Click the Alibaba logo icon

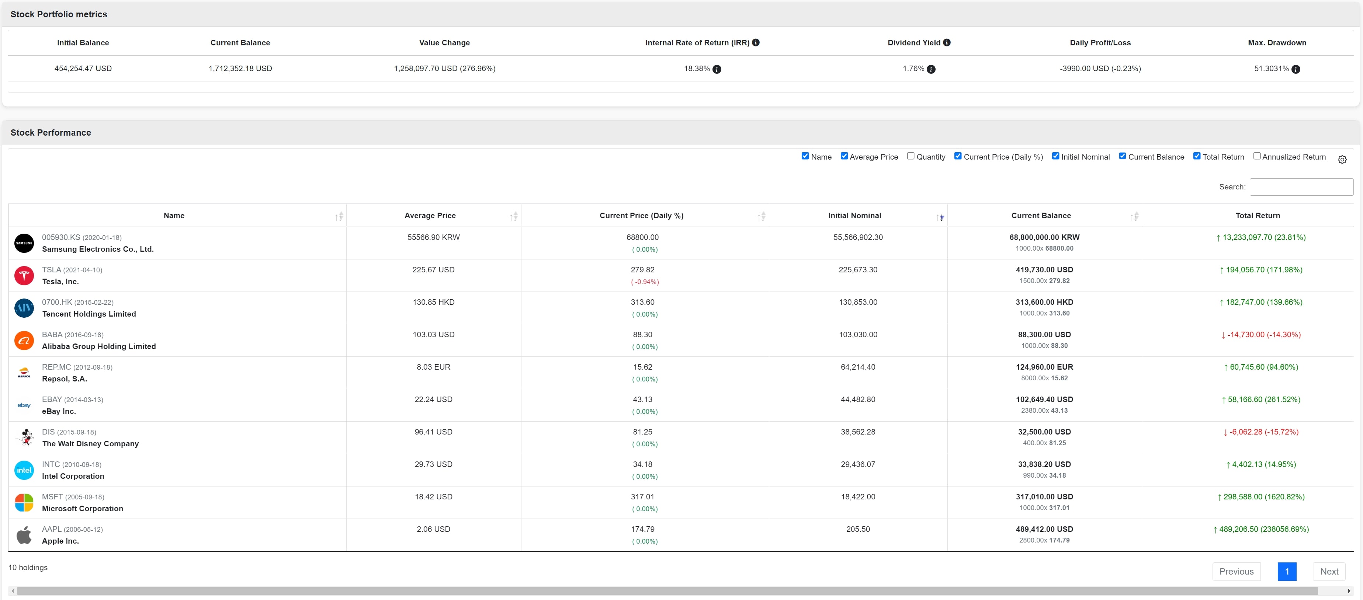pos(24,341)
